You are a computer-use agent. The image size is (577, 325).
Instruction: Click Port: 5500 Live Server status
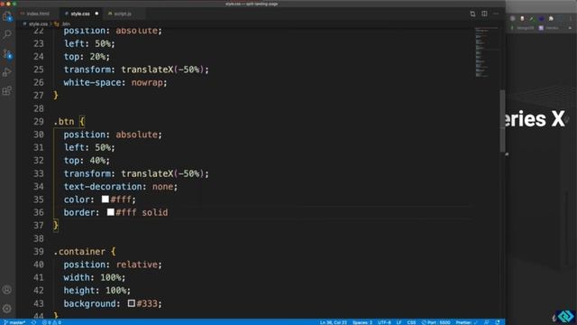(x=436, y=322)
